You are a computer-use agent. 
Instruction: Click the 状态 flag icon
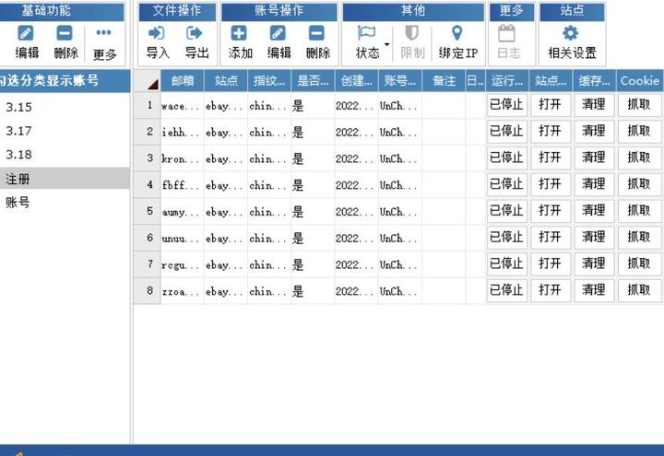point(367,33)
